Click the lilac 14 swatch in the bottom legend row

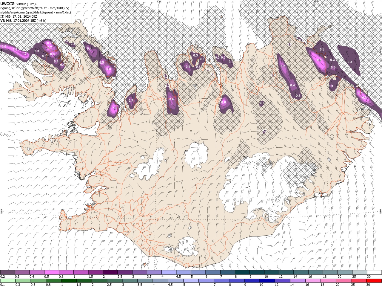(x=298, y=281)
